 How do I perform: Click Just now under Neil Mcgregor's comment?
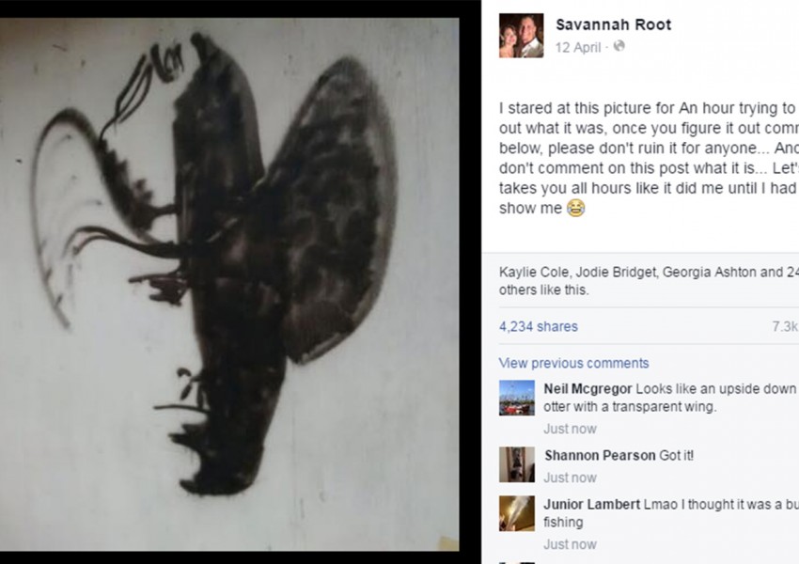click(x=570, y=429)
